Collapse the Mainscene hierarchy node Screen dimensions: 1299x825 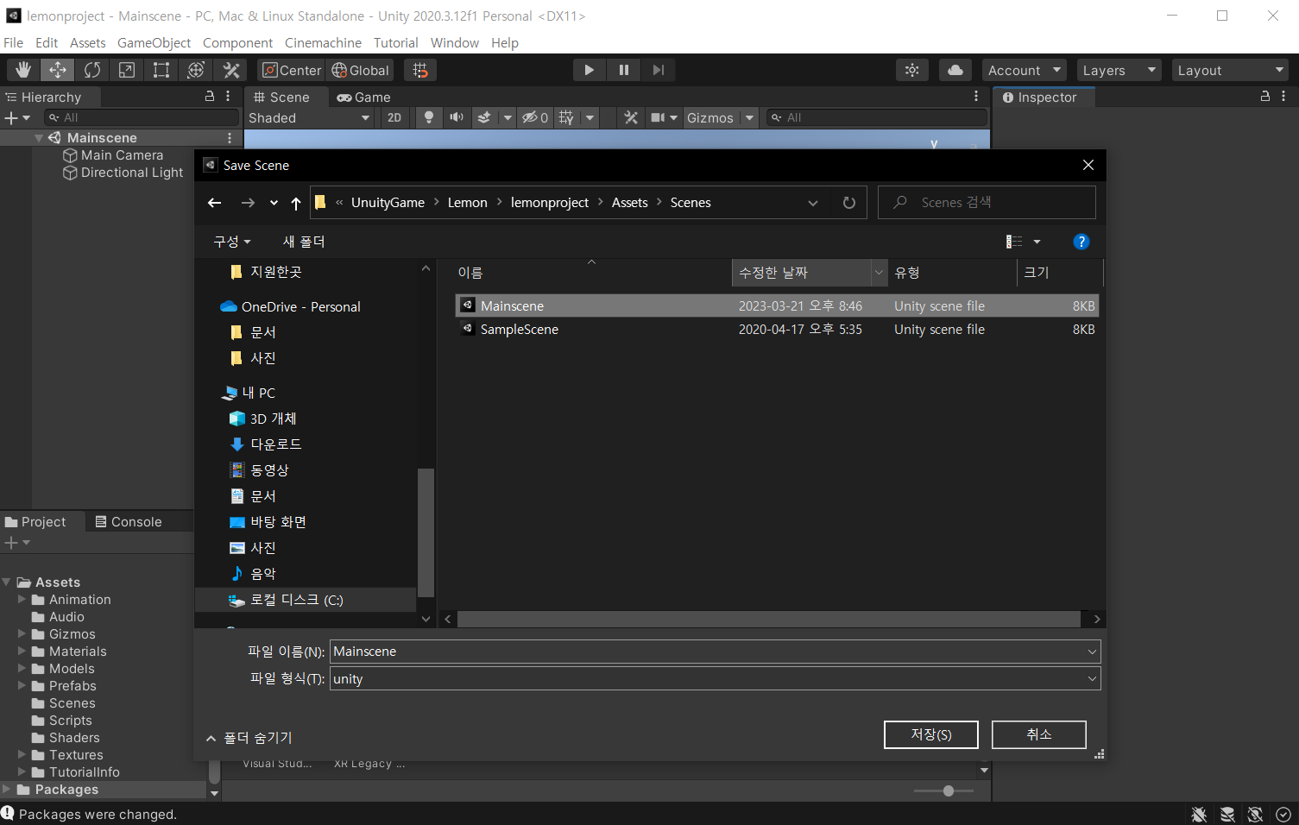tap(39, 138)
